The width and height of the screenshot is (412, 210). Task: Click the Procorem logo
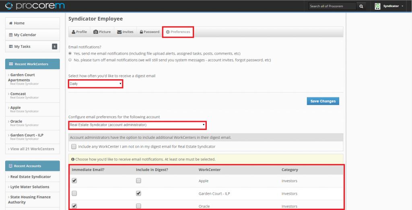[x=35, y=6]
